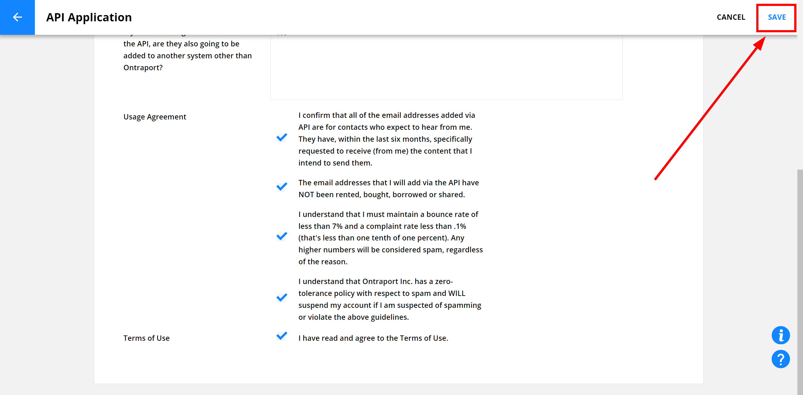Toggle the bounce rate agreement checkbox
Screen dimensions: 803x395
pyautogui.click(x=282, y=236)
